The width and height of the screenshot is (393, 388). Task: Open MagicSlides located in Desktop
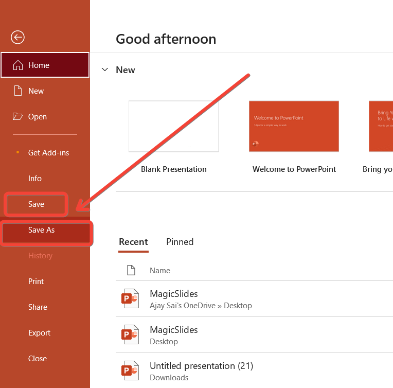tap(254, 335)
